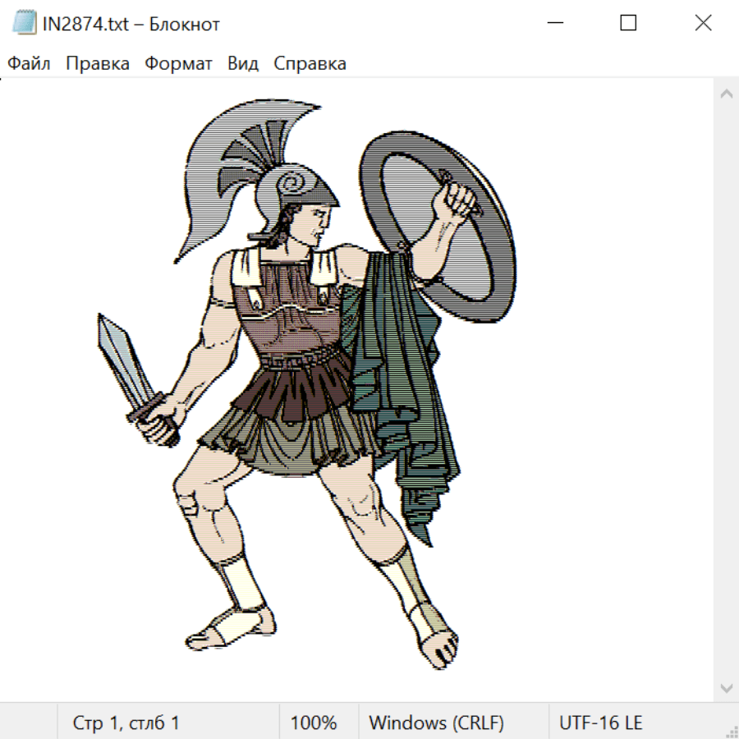
Task: Open the Справка menu
Action: coord(310,64)
